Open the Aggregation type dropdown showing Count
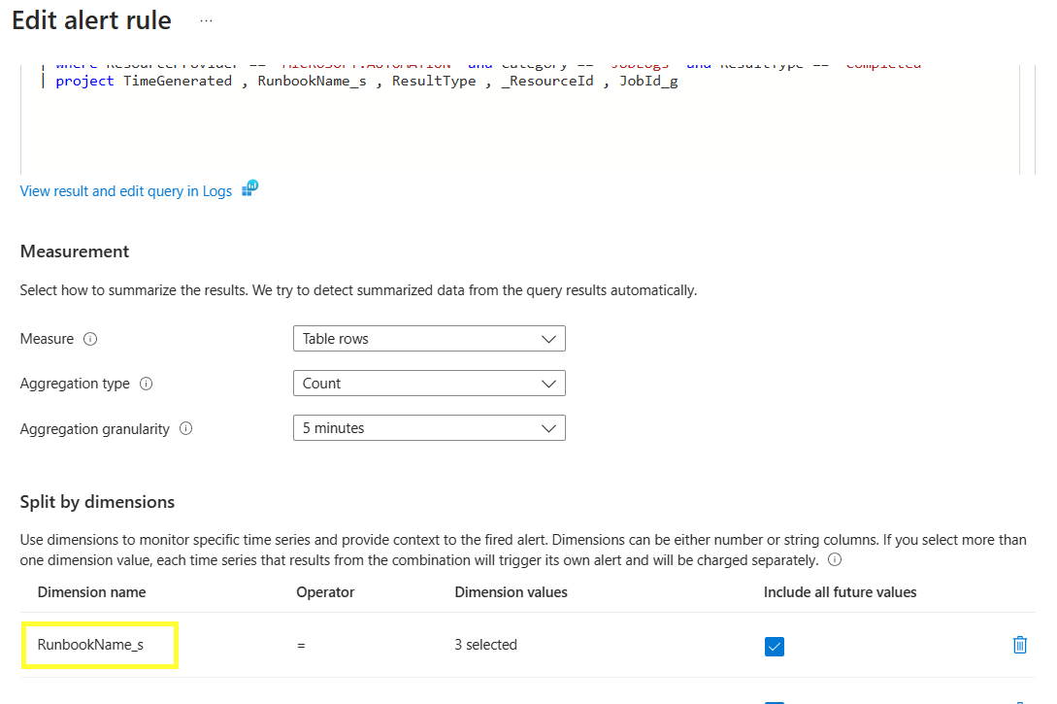 click(x=429, y=383)
